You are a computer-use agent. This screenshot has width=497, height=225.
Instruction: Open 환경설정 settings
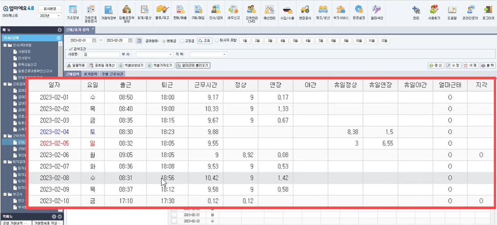tap(358, 12)
